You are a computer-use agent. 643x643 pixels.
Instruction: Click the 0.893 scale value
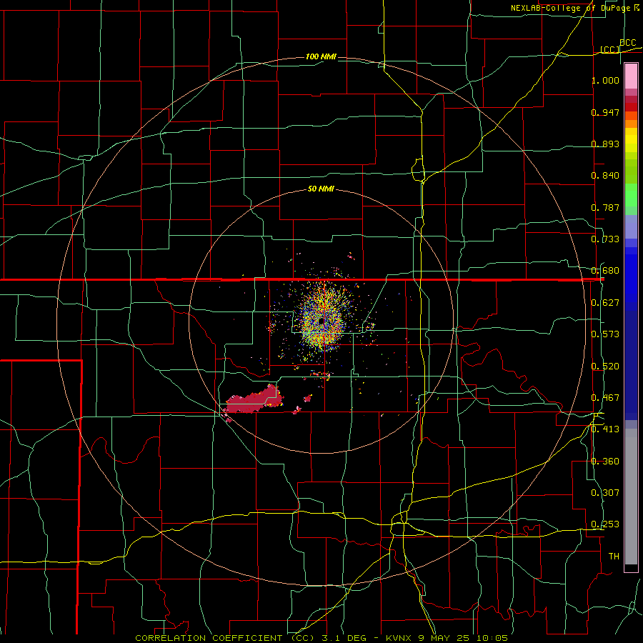click(605, 144)
